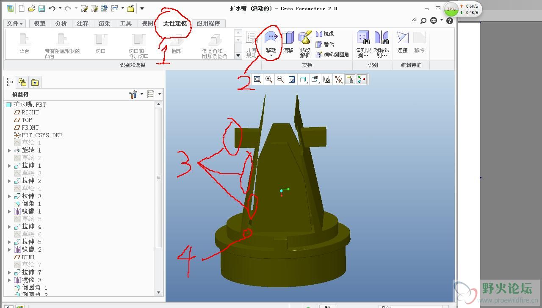Open the 文件 (File) menu
The height and width of the screenshot is (308, 542).
tap(15, 24)
